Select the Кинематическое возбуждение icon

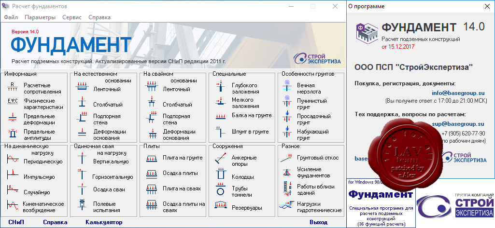pos(13,205)
